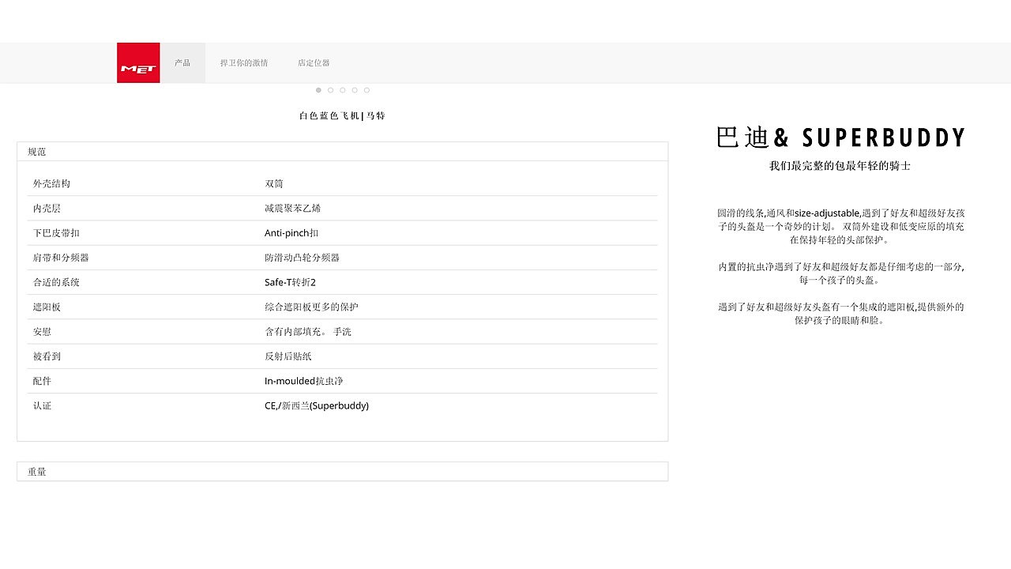Open the 捍卫你的激情 menu item
Image resolution: width=1011 pixels, height=569 pixels.
[244, 62]
